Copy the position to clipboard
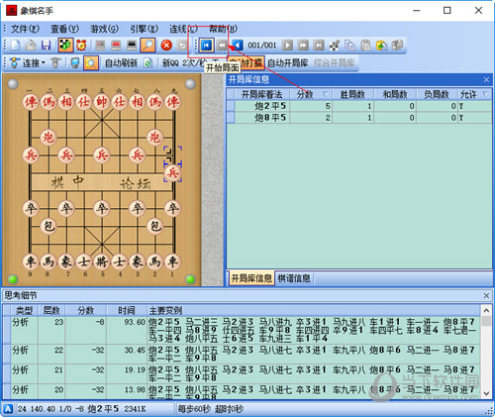This screenshot has width=495, height=417. (x=349, y=46)
